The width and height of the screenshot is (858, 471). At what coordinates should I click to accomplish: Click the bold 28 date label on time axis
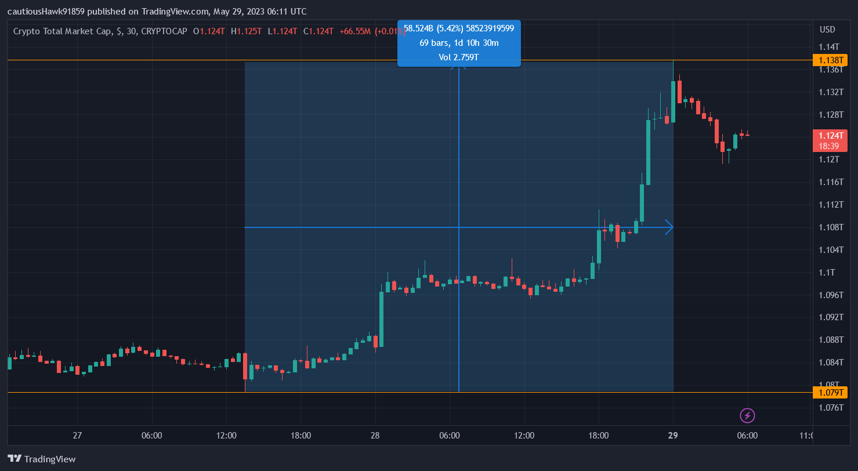[375, 436]
